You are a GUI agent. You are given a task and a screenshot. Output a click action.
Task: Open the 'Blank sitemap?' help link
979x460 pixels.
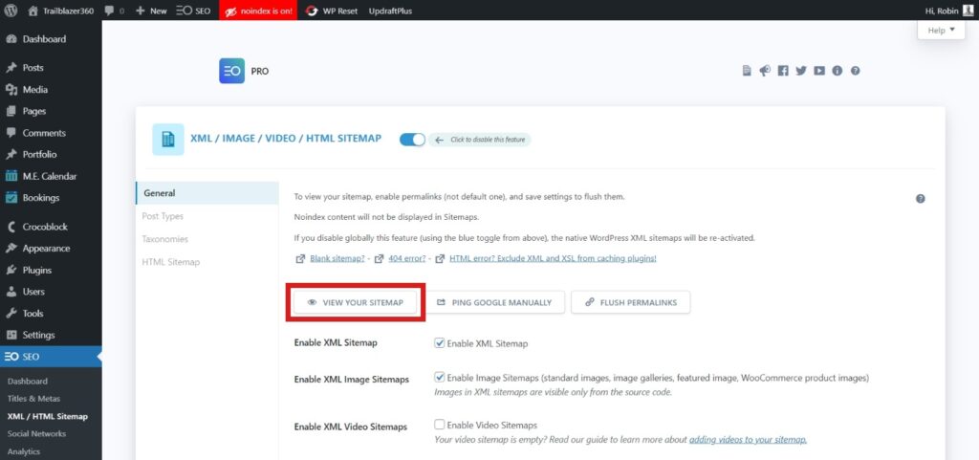(337, 258)
